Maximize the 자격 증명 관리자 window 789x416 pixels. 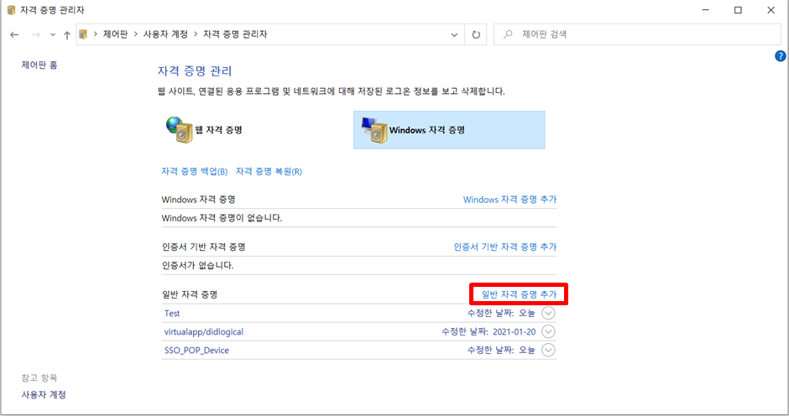pyautogui.click(x=738, y=10)
